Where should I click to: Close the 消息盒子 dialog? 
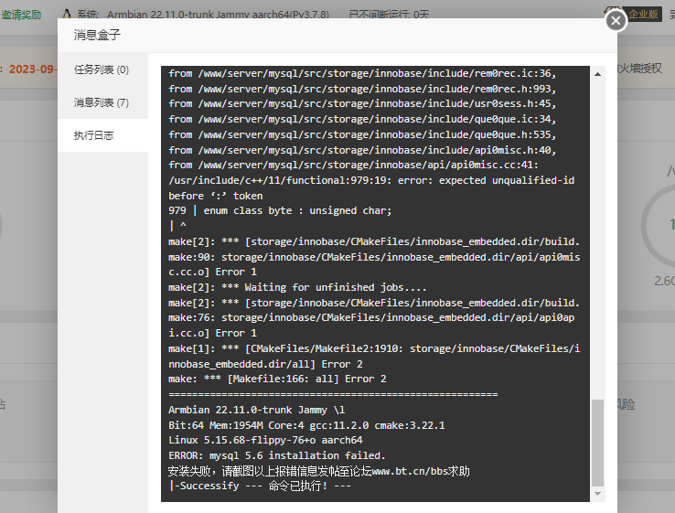616,20
